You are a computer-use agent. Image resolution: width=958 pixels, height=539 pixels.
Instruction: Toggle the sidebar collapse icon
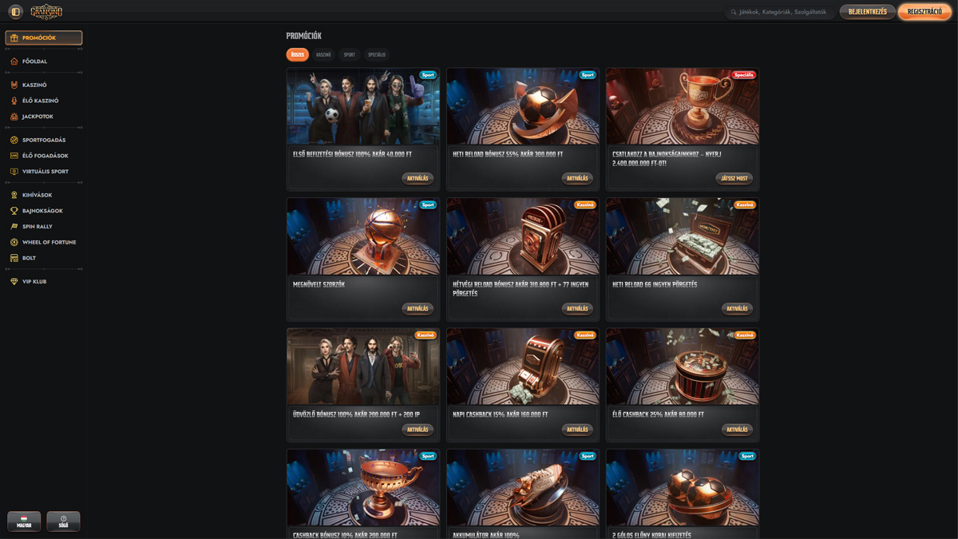(15, 12)
